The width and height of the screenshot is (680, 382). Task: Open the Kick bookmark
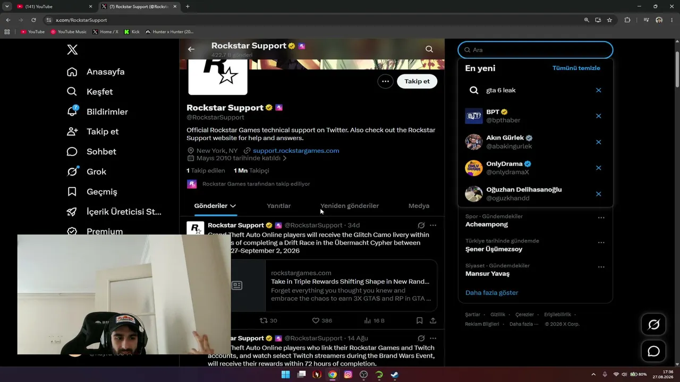point(132,32)
